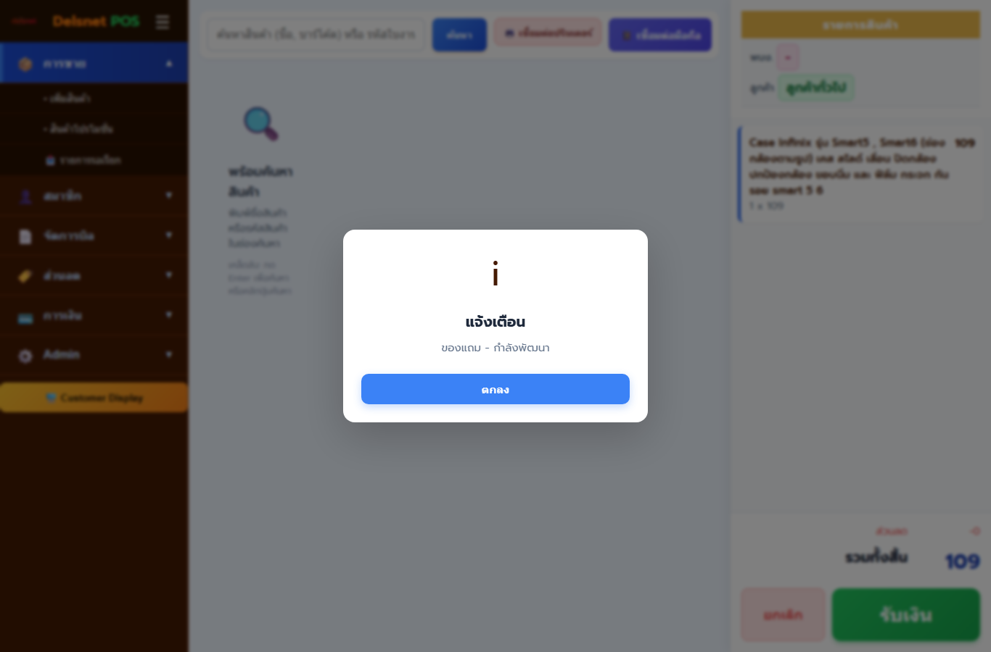Image resolution: width=991 pixels, height=652 pixels.
Task: Click the person icon for members menu
Action: tap(25, 196)
